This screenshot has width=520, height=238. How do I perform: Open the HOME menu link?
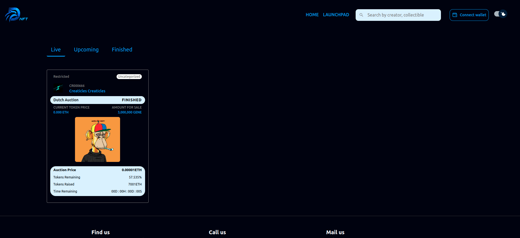312,15
